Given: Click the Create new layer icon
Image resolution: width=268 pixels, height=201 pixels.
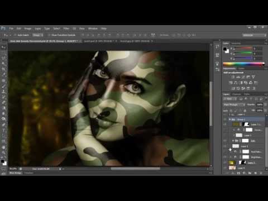Looking at the screenshot, I should [255, 173].
